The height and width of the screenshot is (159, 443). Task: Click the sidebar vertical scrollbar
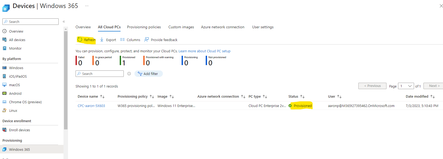(x=66, y=80)
